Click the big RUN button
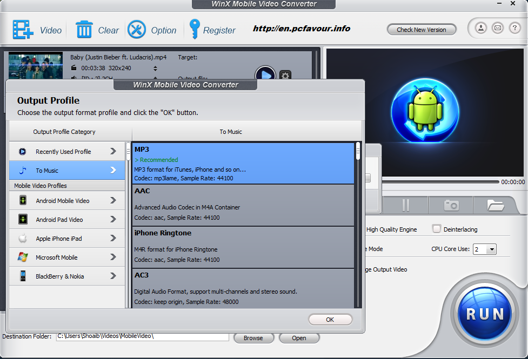 (485, 314)
